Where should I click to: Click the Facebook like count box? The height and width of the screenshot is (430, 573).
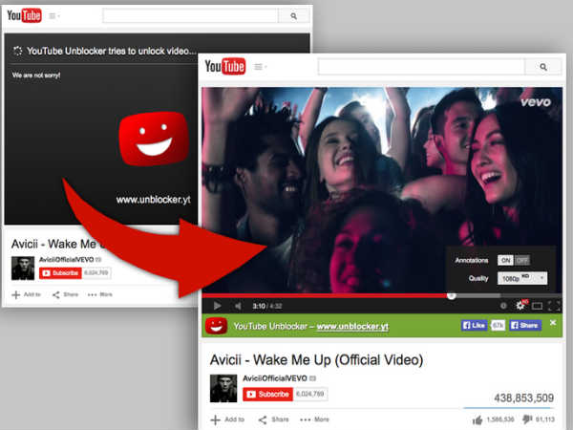coord(498,325)
